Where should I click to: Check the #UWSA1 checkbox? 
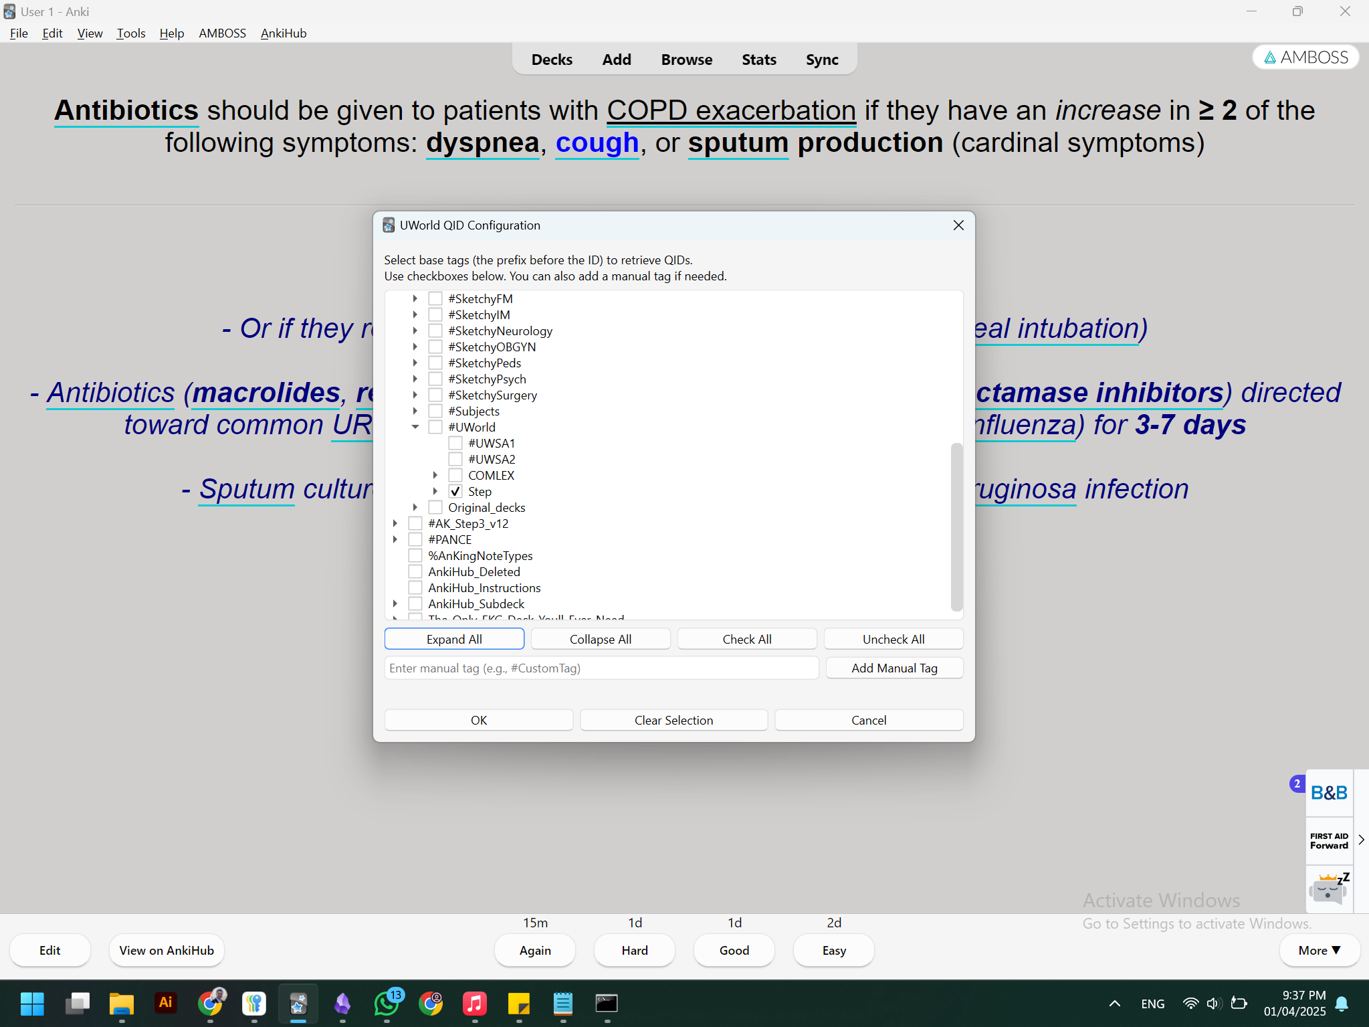point(455,442)
